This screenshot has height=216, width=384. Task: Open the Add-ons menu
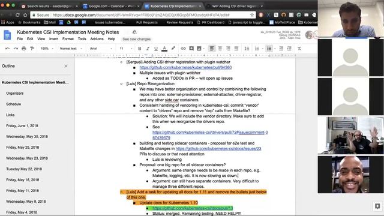[97, 39]
